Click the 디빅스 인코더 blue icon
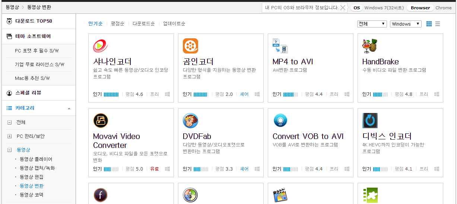 pos(370,120)
